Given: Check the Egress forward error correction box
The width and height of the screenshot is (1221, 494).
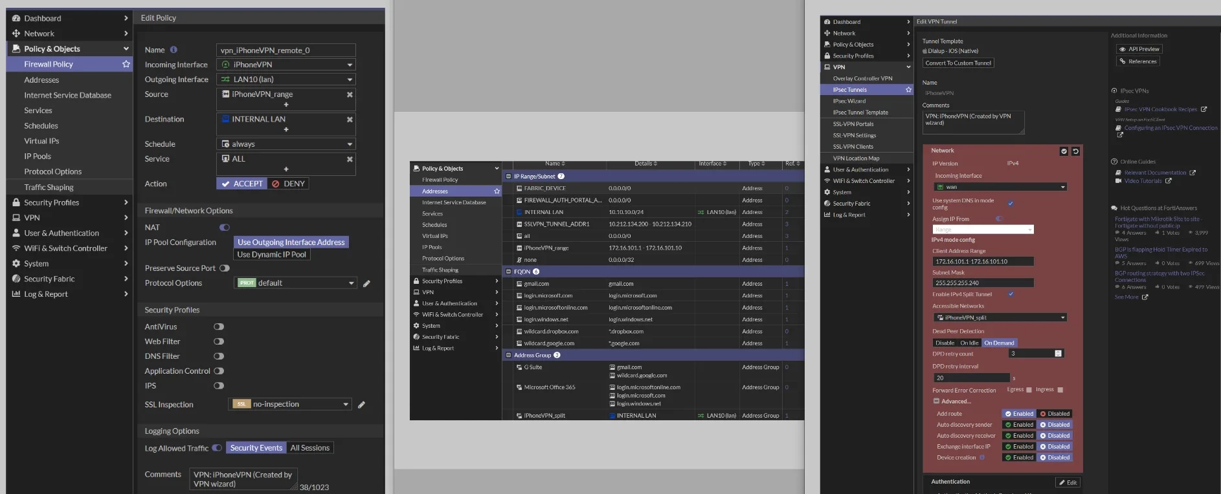Looking at the screenshot, I should pyautogui.click(x=1029, y=390).
